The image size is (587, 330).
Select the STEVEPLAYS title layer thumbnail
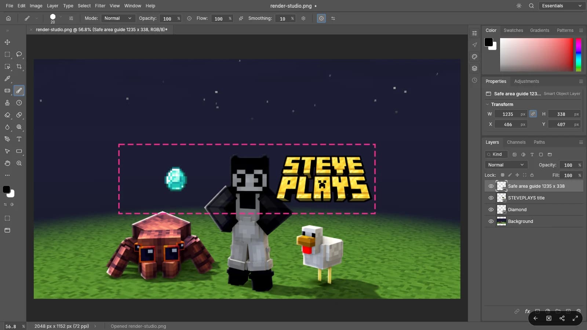[501, 198]
